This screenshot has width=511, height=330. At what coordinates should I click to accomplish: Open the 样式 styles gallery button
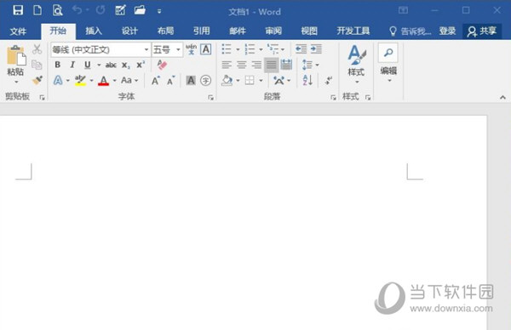click(357, 64)
